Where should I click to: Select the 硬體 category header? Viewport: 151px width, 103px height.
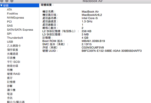(x=20, y=6)
